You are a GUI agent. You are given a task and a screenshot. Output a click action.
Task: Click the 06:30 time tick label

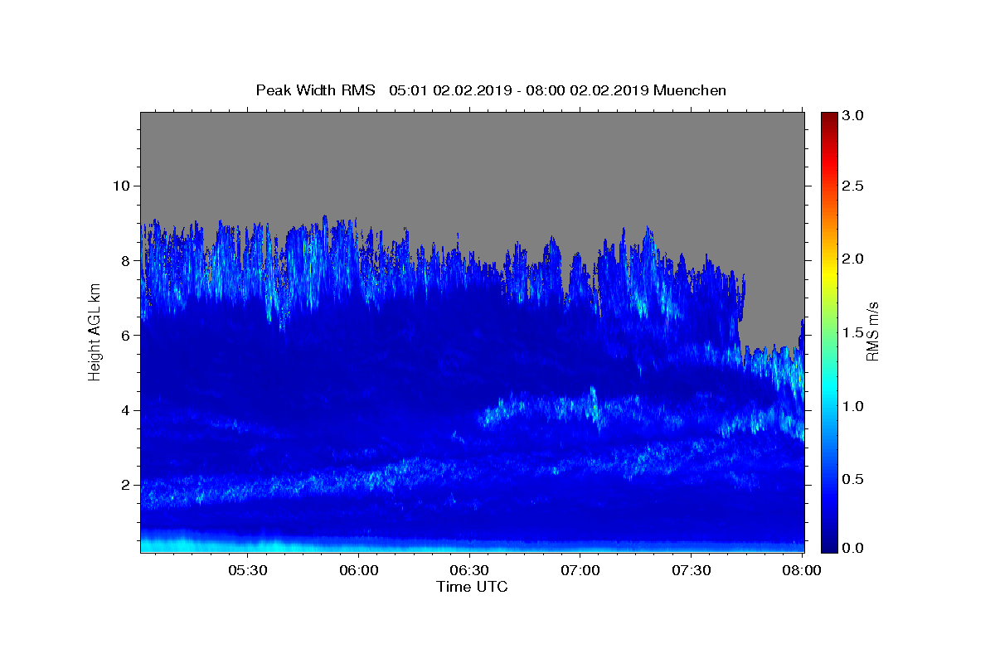(x=469, y=571)
